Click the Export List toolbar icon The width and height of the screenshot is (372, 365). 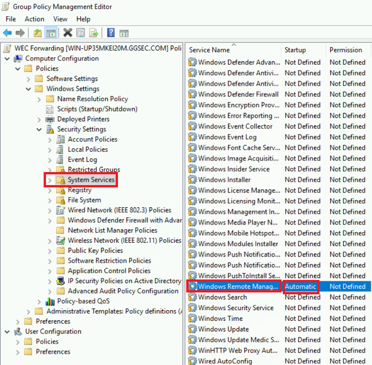93,33
